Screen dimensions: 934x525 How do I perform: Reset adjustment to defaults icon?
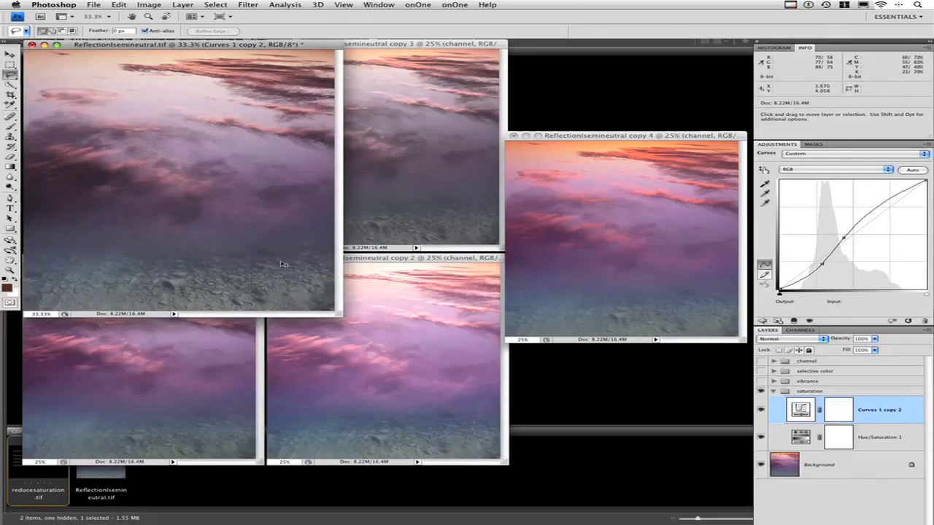pos(908,321)
